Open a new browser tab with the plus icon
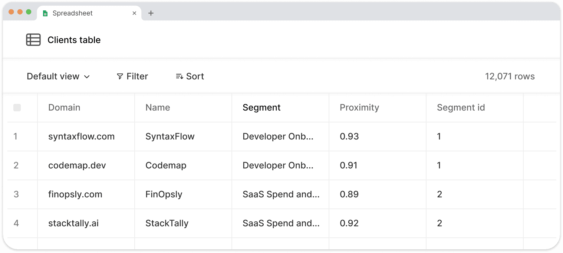The width and height of the screenshot is (563, 253). point(151,13)
